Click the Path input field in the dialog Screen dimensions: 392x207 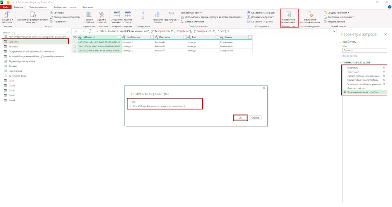click(163, 106)
